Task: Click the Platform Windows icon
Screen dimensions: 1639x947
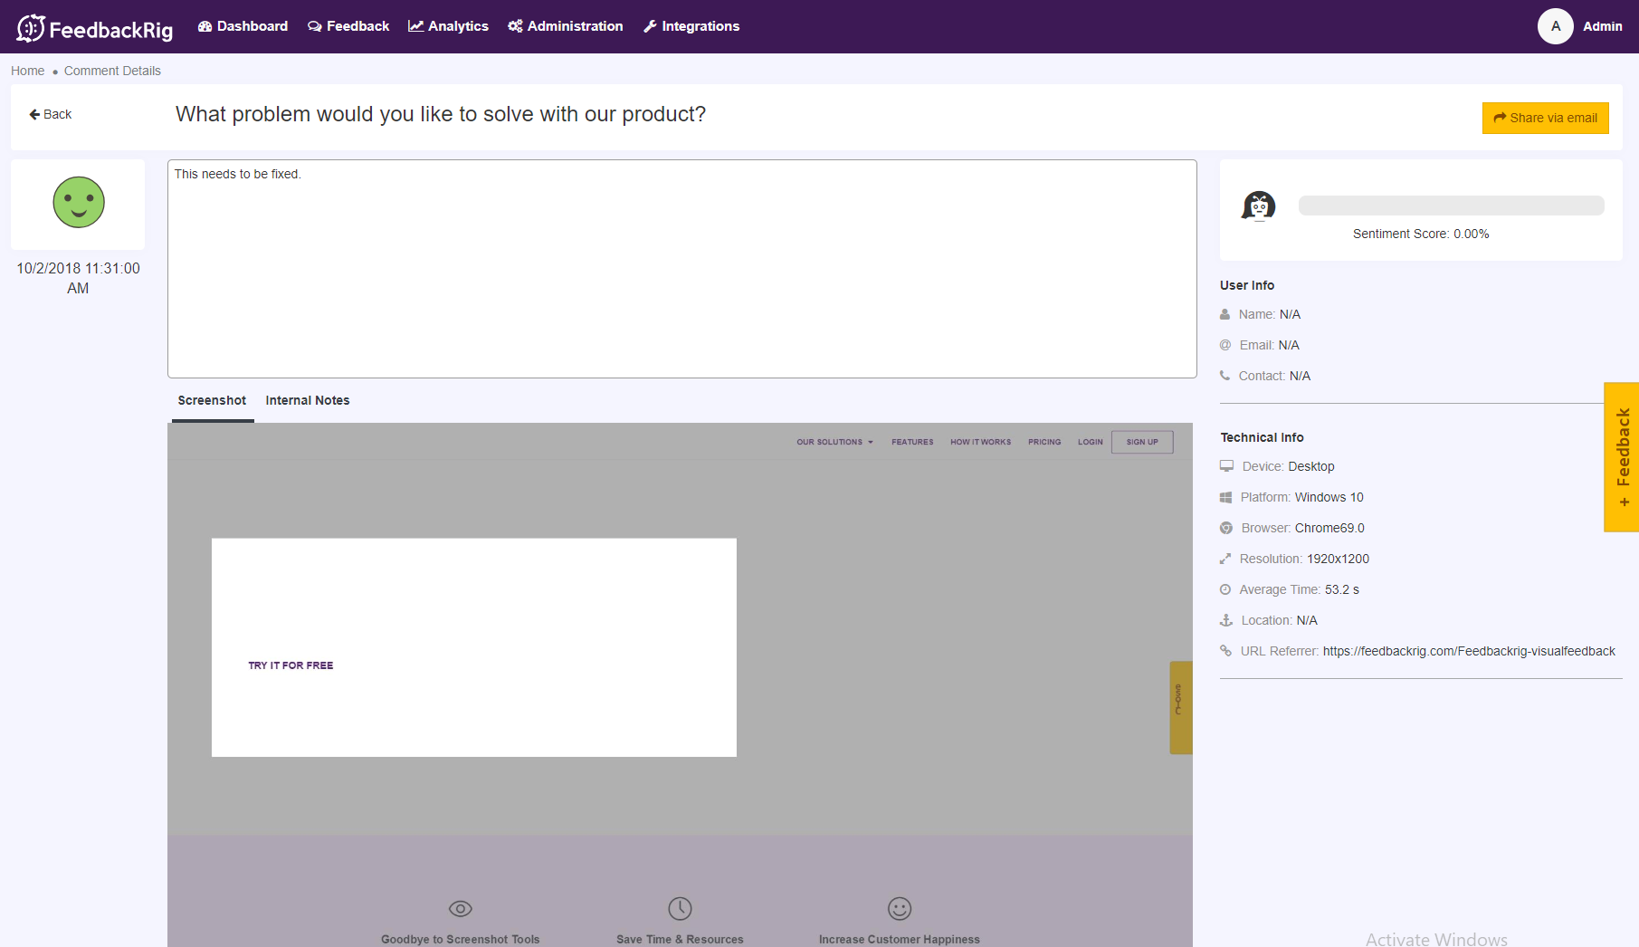Action: (1225, 497)
